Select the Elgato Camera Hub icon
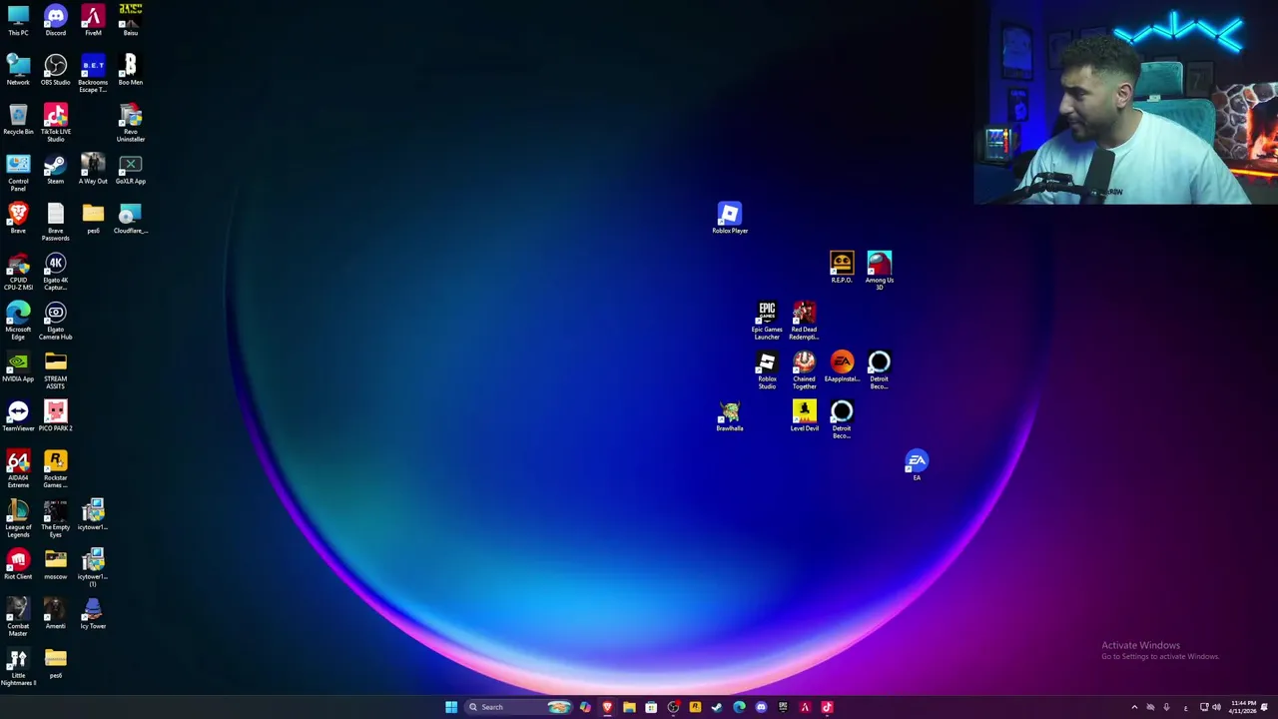The width and height of the screenshot is (1278, 719). (x=55, y=321)
